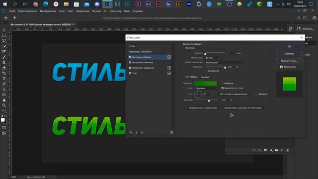Move effect up with the up arrow

tap(137, 133)
